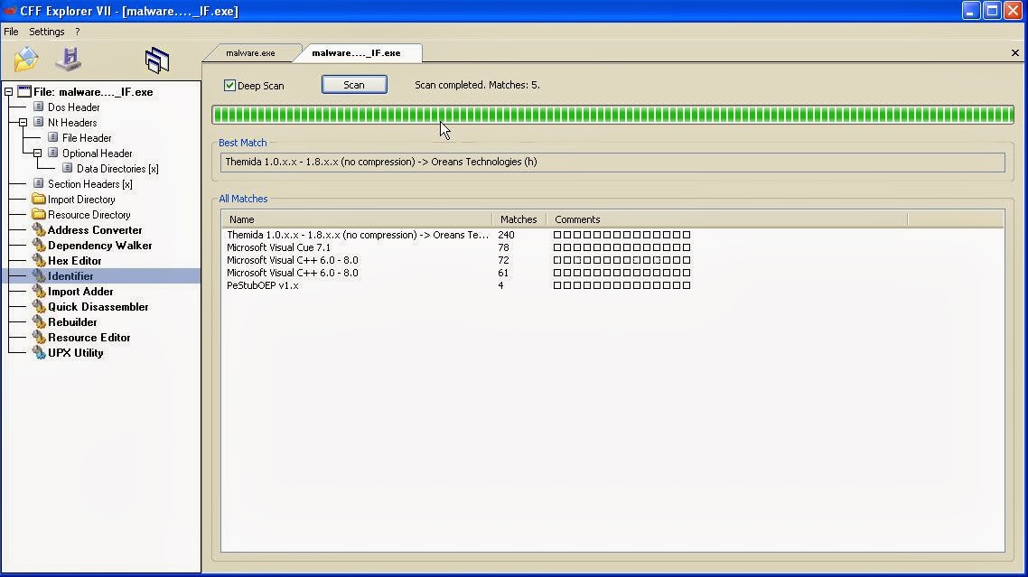The width and height of the screenshot is (1028, 577).
Task: Click the Optional Header node icon
Action: (53, 153)
